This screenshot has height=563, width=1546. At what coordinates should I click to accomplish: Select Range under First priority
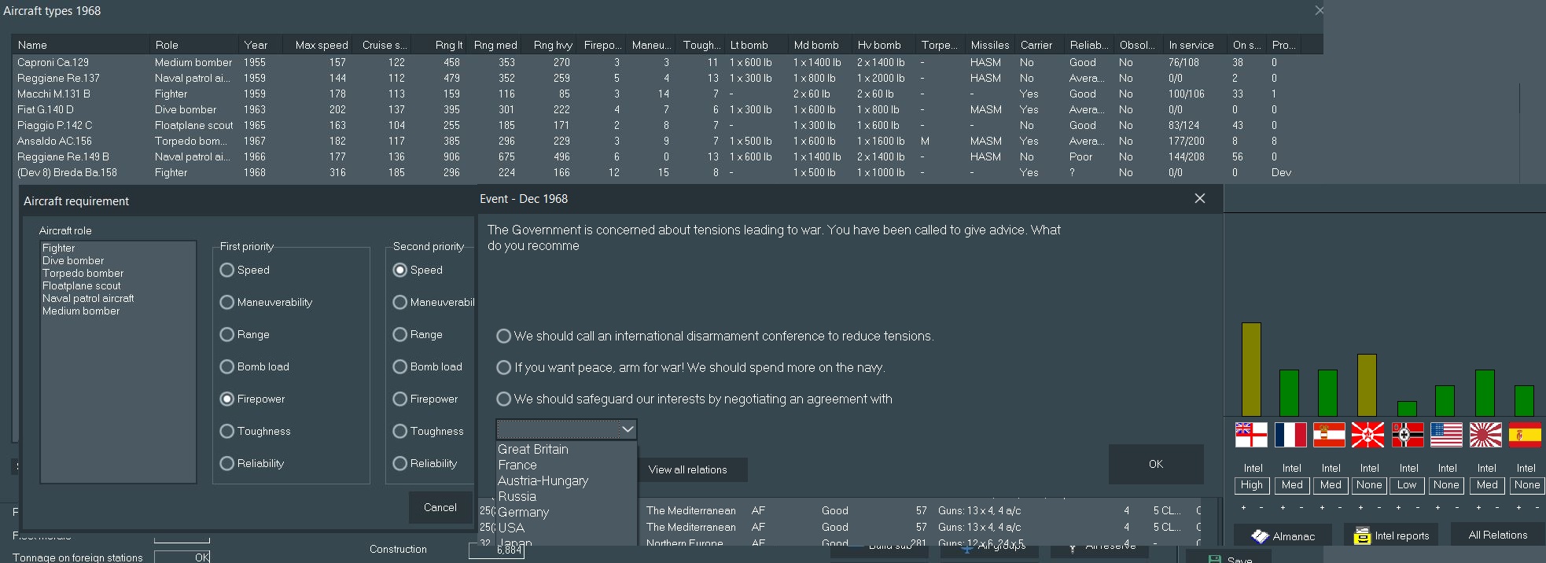245,334
